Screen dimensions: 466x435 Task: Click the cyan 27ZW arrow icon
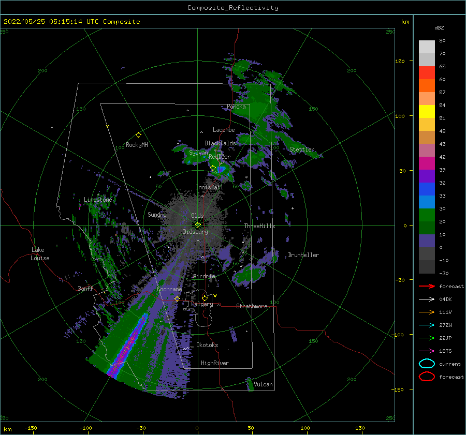pyautogui.click(x=427, y=325)
